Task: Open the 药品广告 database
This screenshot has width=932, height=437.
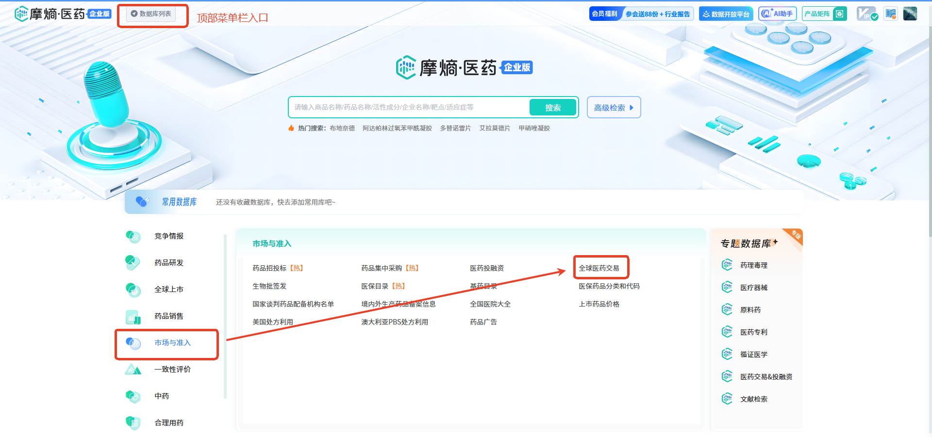Action: click(x=483, y=322)
